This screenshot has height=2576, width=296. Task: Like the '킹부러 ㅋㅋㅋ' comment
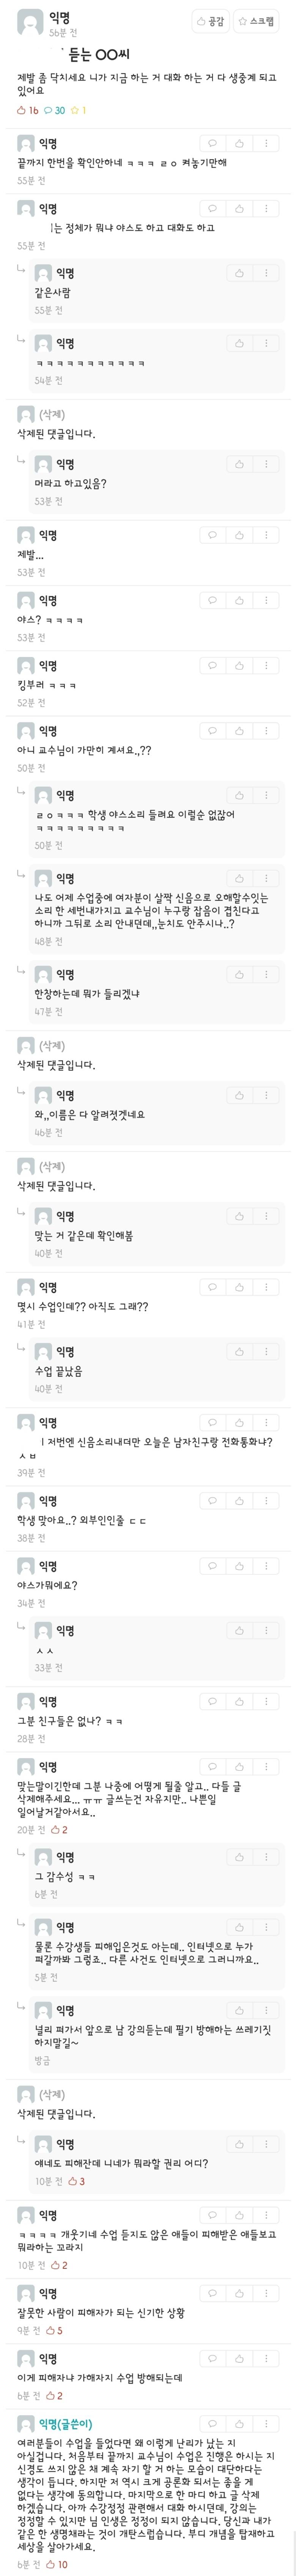pos(239,665)
